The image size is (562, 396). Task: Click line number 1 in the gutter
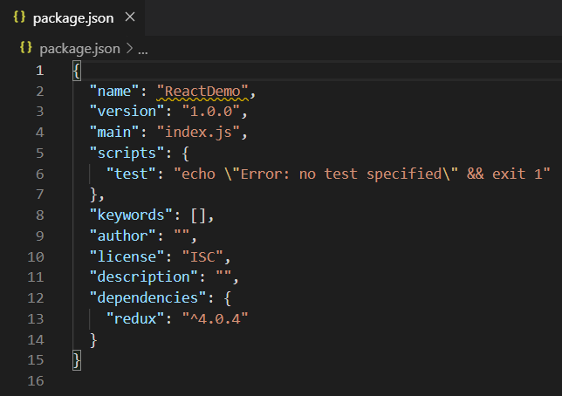(x=39, y=71)
